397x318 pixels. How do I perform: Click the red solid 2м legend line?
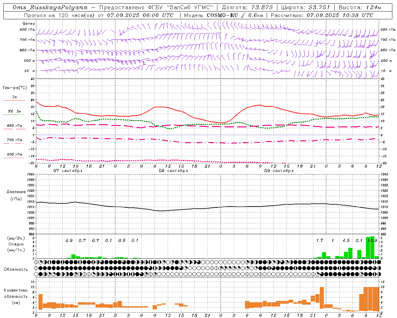coord(15,101)
